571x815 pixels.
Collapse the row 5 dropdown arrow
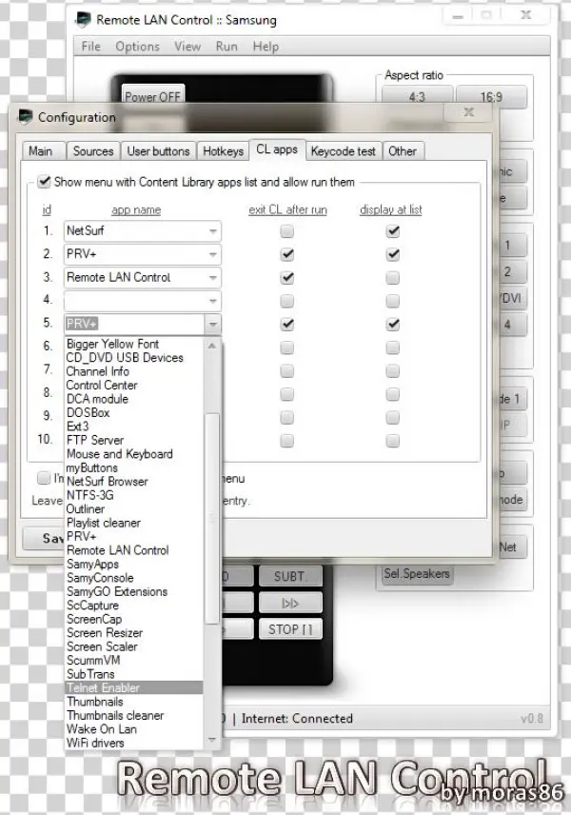213,325
